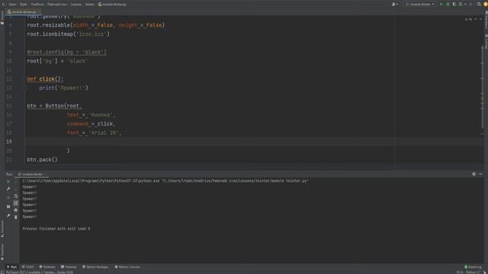Image resolution: width=488 pixels, height=274 pixels.
Task: Open the Problems tool window tab
Action: click(x=47, y=267)
